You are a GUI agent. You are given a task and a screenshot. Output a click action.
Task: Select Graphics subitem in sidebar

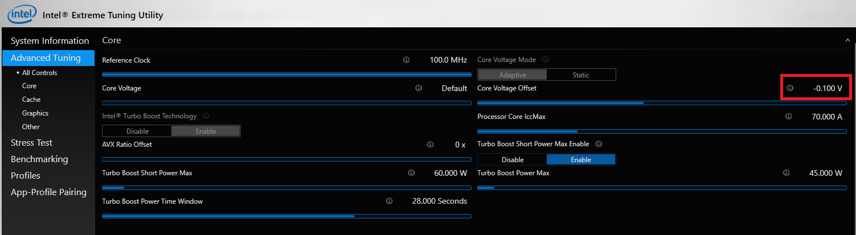point(35,113)
